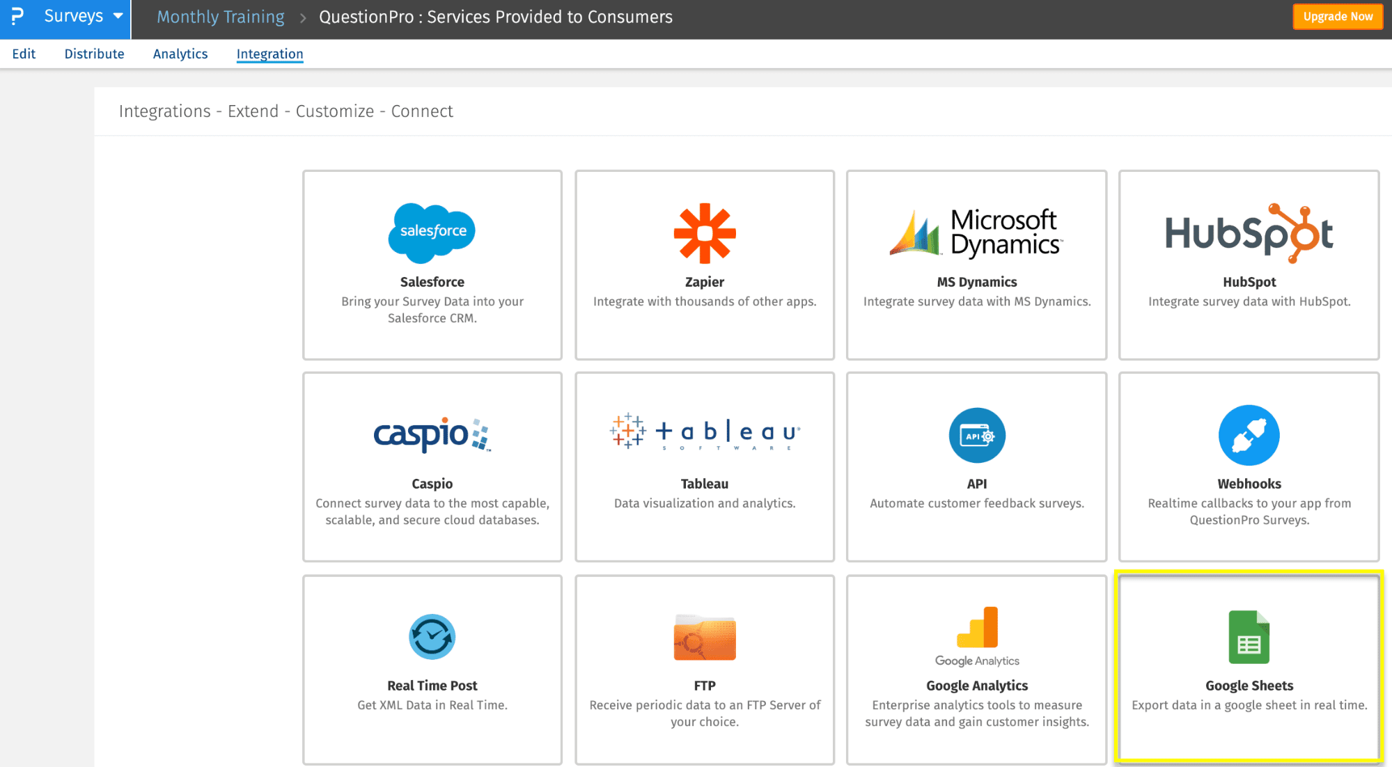The image size is (1392, 767).
Task: Click 'Integrate with thousands of other apps' text
Action: (705, 301)
